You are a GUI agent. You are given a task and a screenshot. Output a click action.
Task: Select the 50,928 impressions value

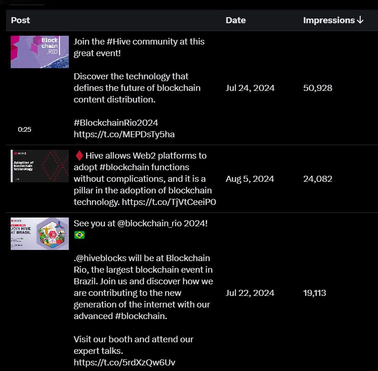[x=318, y=88]
